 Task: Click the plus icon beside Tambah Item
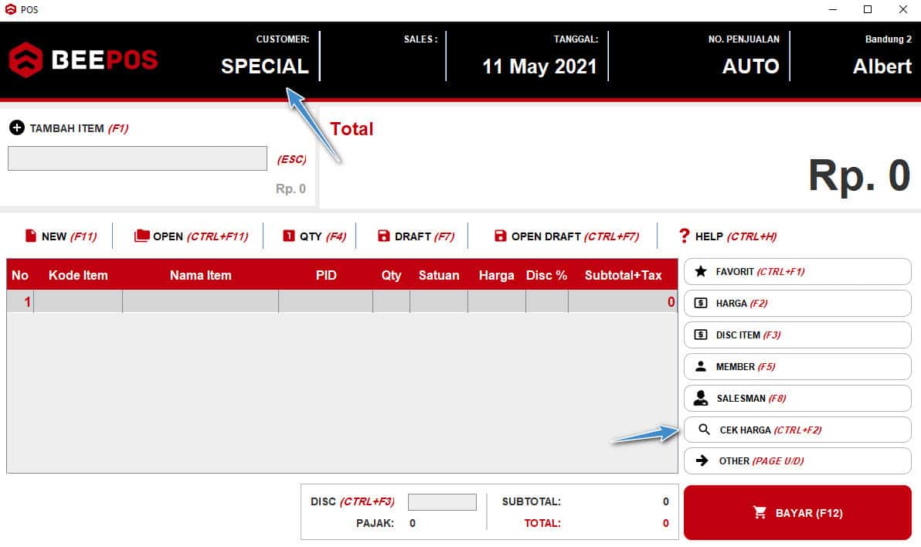17,127
